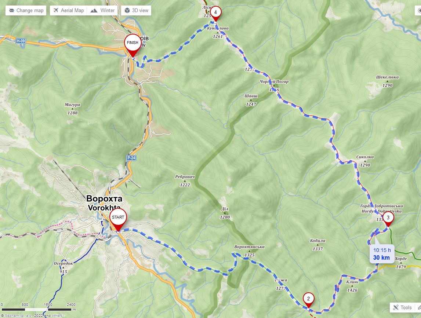Click the cube icon beside 3D view

(127, 11)
